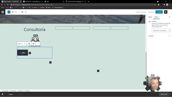Click the orientation alignment icon in block toolbar

(x=33, y=44)
